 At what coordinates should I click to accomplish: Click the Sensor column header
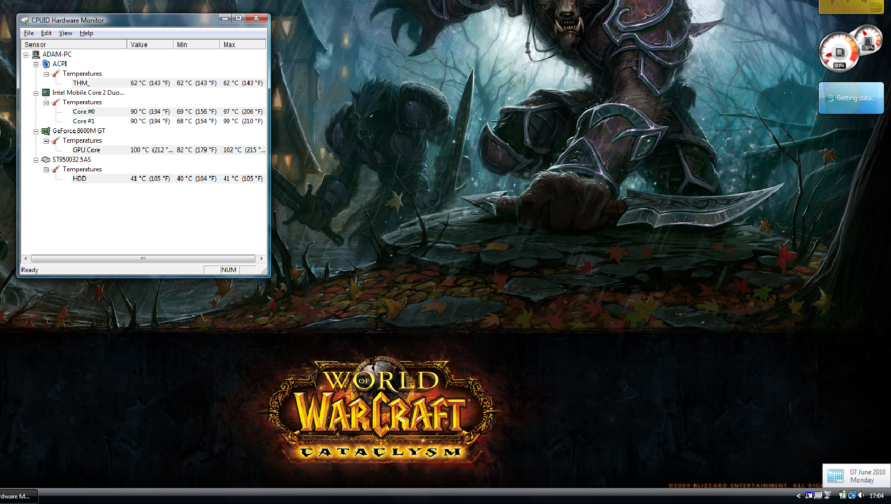[x=74, y=45]
